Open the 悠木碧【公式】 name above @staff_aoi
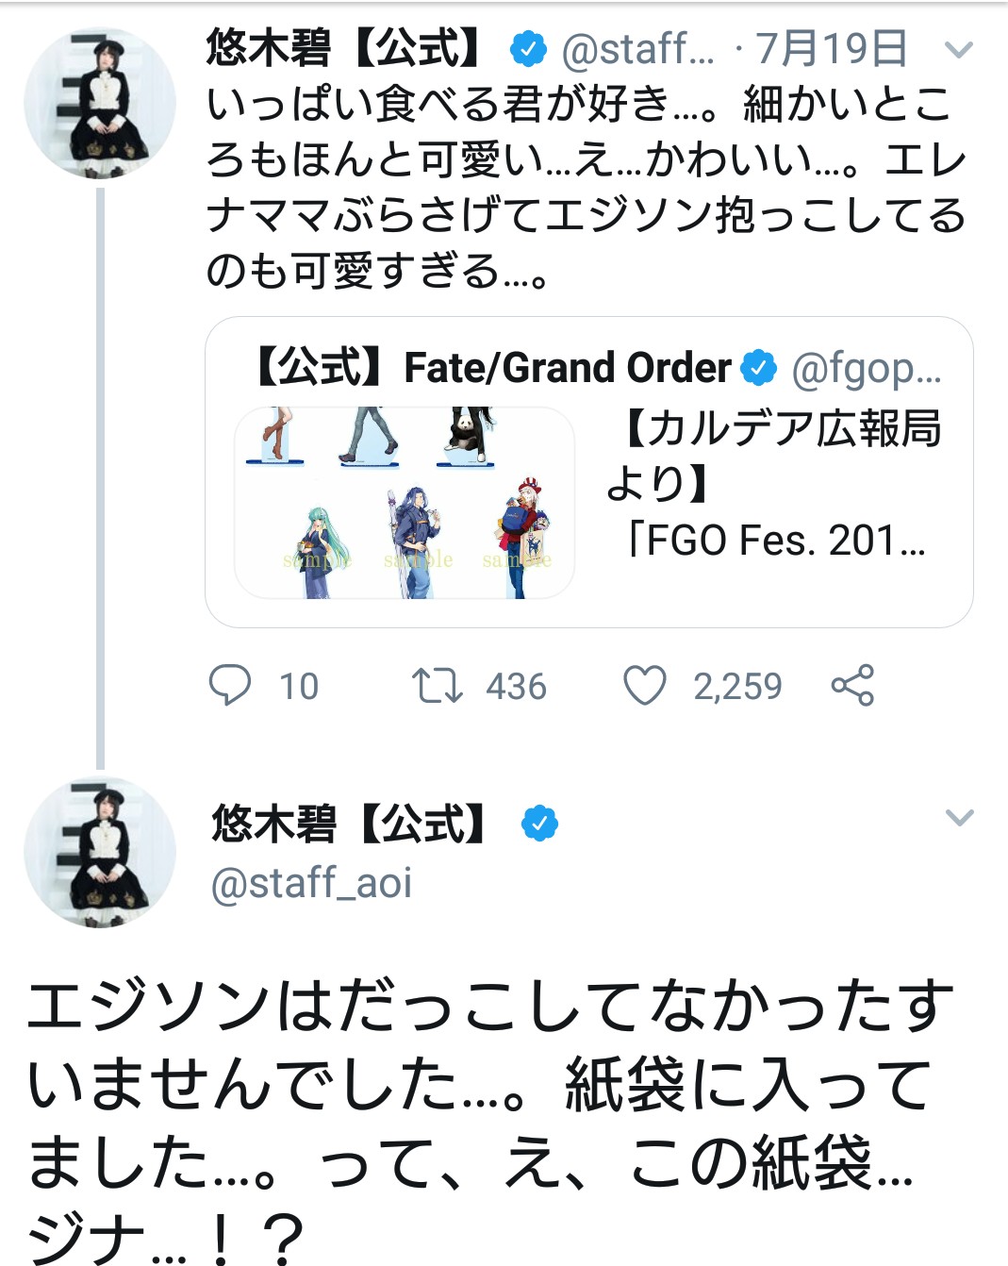1008x1266 pixels. point(348,824)
